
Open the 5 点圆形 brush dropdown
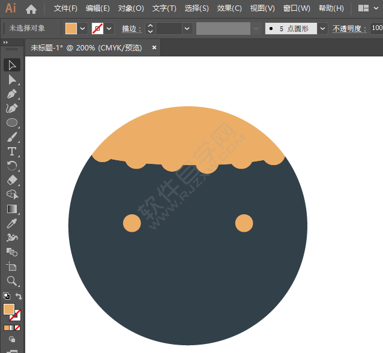click(323, 28)
